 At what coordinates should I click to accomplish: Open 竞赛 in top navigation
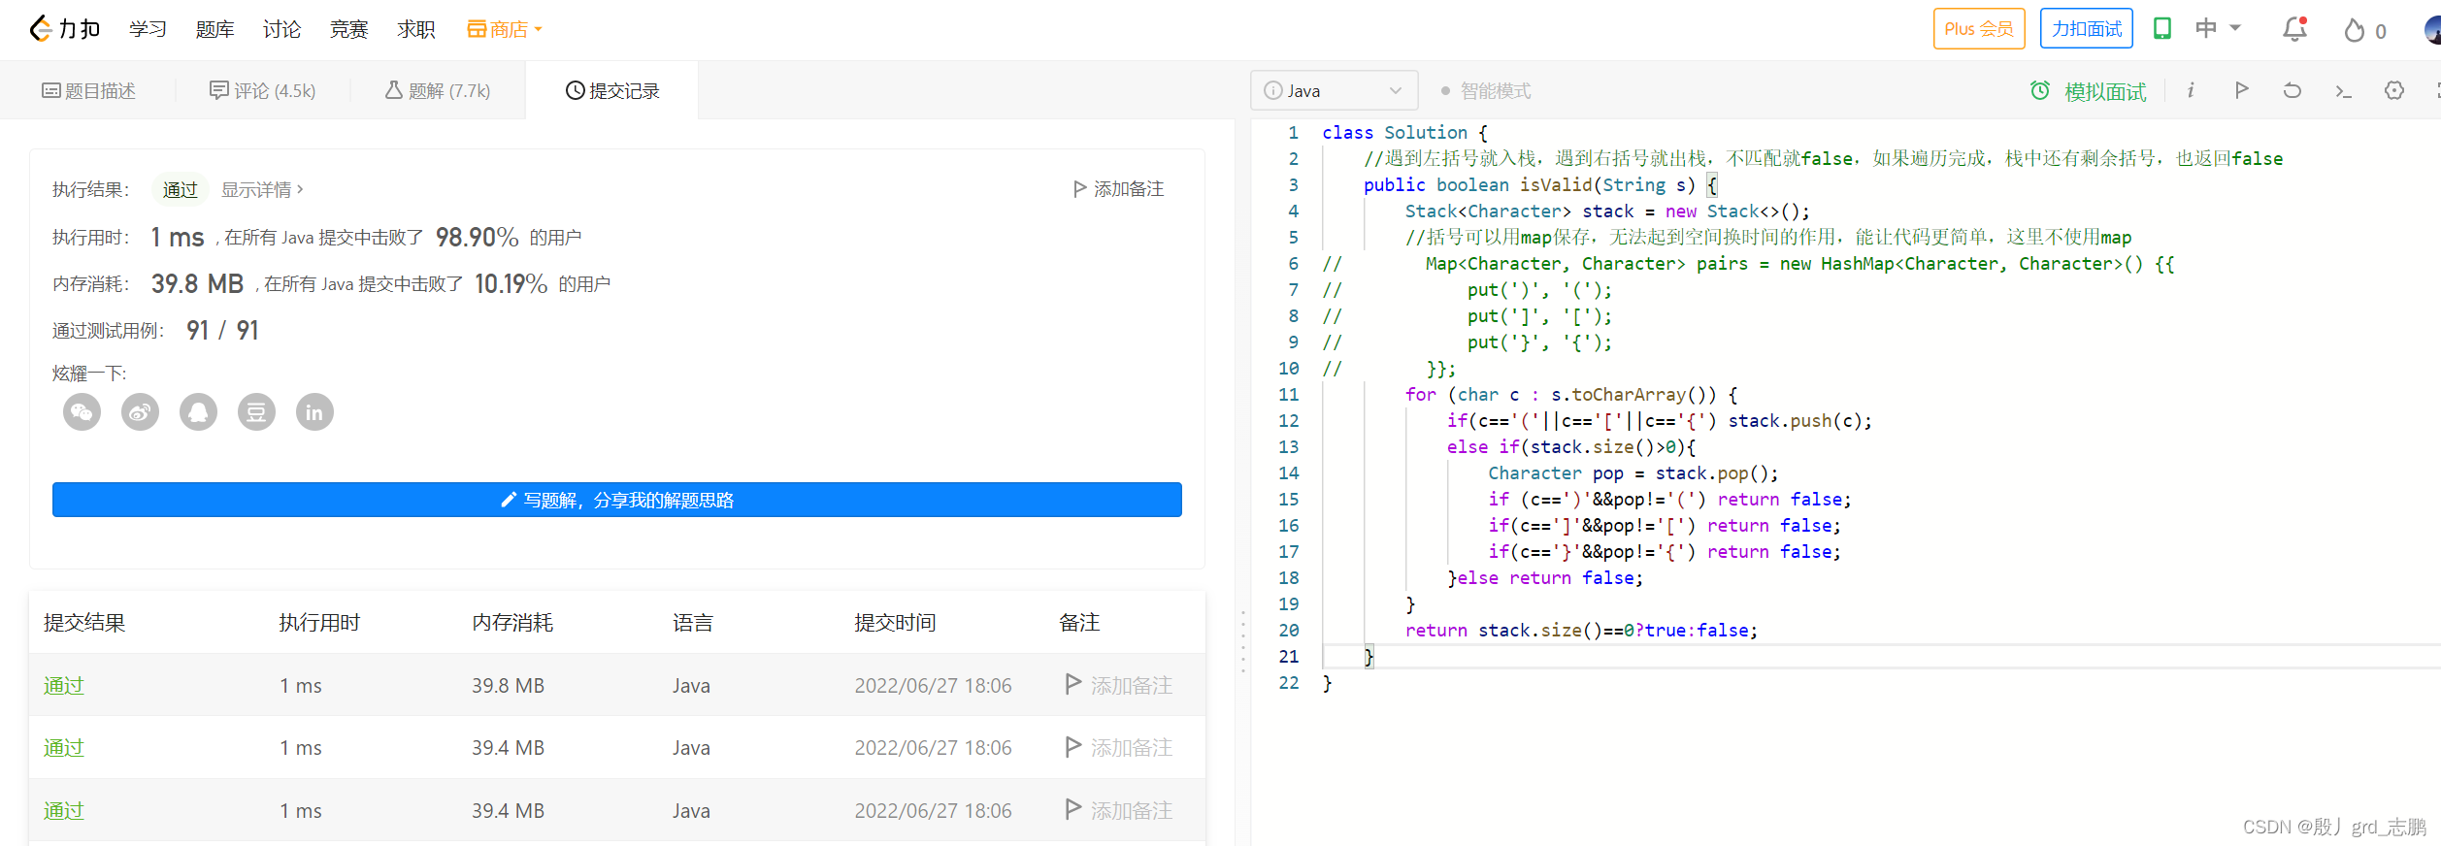(348, 29)
